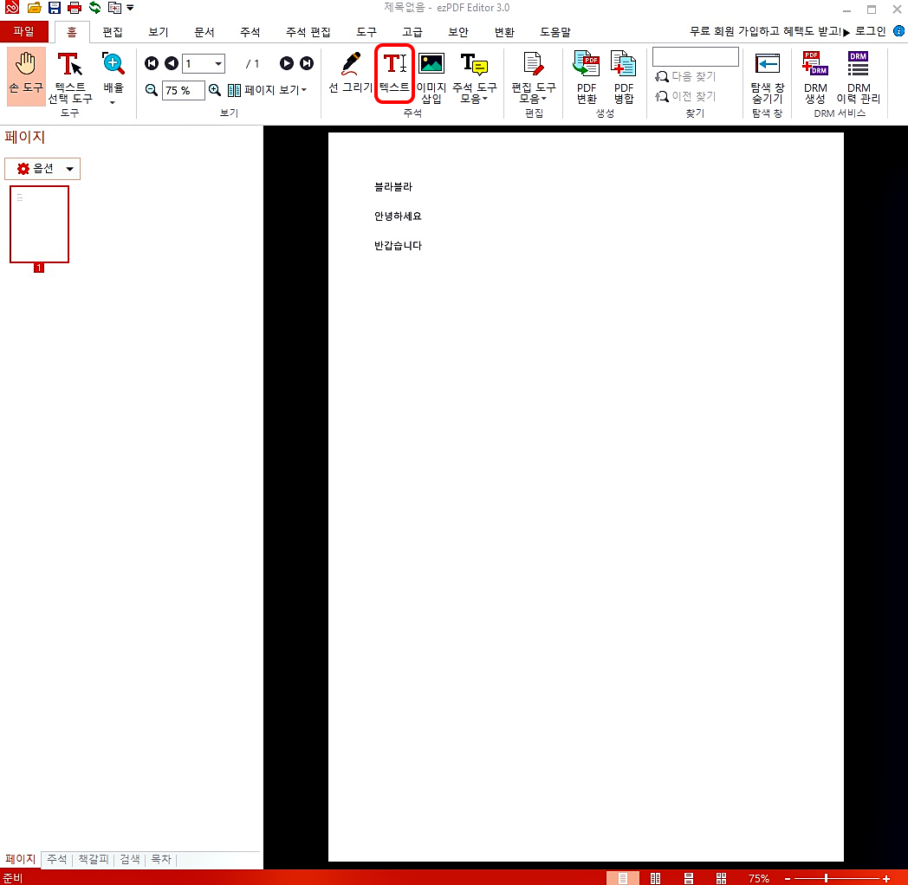
Task: Start a PDF 변환 conversion
Action: point(587,78)
